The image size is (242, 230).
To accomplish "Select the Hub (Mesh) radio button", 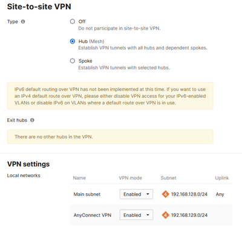I will tap(73, 41).
